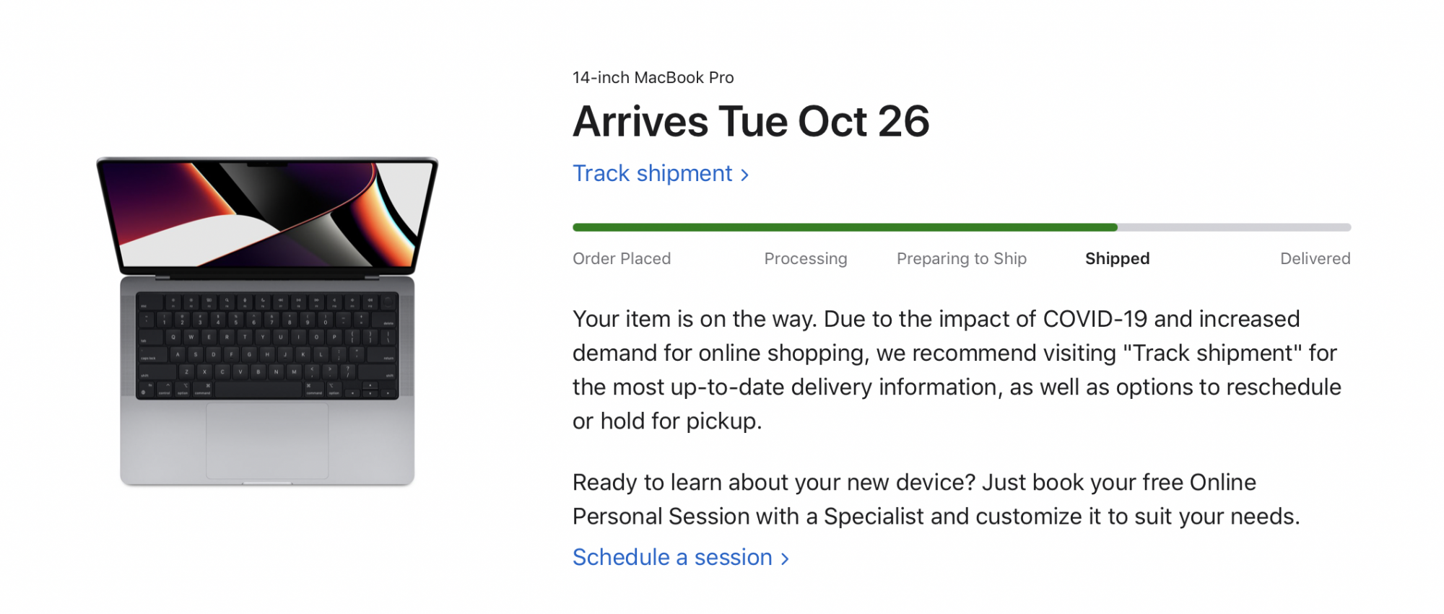Image resolution: width=1444 pixels, height=614 pixels.
Task: Click the green filled portion of progress bar
Action: pyautogui.click(x=845, y=227)
